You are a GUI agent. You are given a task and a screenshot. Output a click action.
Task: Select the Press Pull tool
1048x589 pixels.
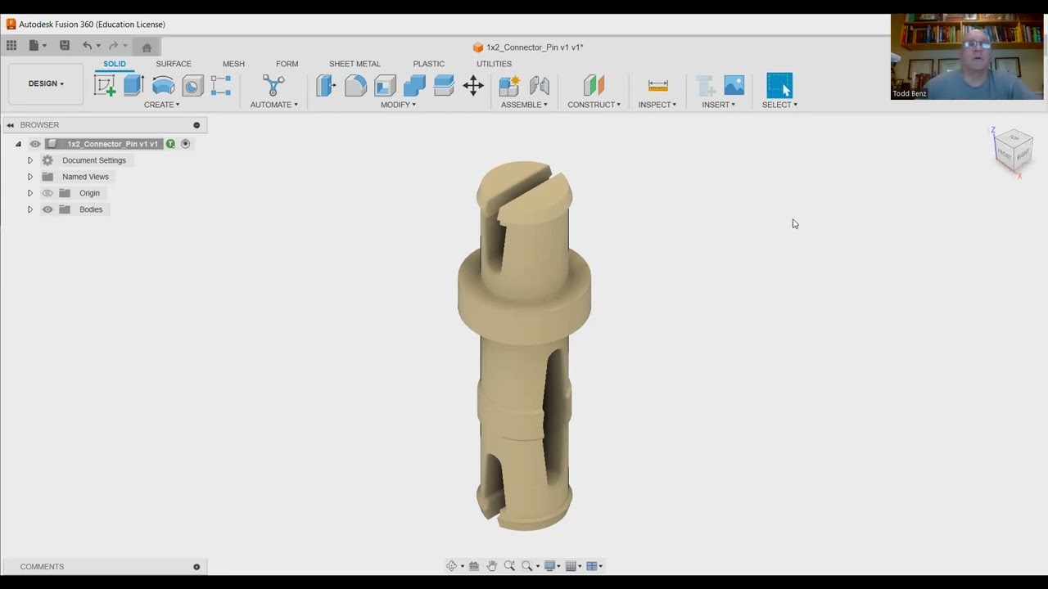coord(326,85)
